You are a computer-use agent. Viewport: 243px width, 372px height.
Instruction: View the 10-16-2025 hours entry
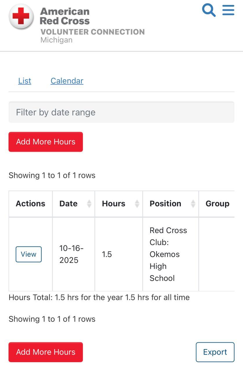(x=28, y=254)
